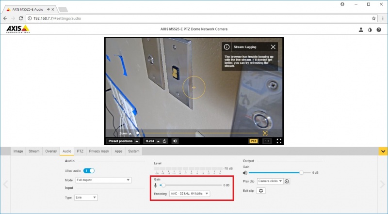This screenshot has height=214, width=388.
Task: Close the AXIS M5525-E Audio browser tab
Action: 53,9
